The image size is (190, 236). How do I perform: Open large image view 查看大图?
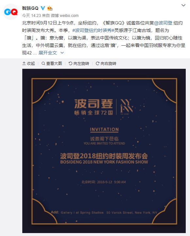(x=52, y=64)
